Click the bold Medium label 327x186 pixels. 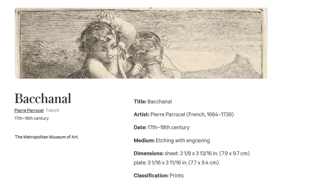(144, 141)
